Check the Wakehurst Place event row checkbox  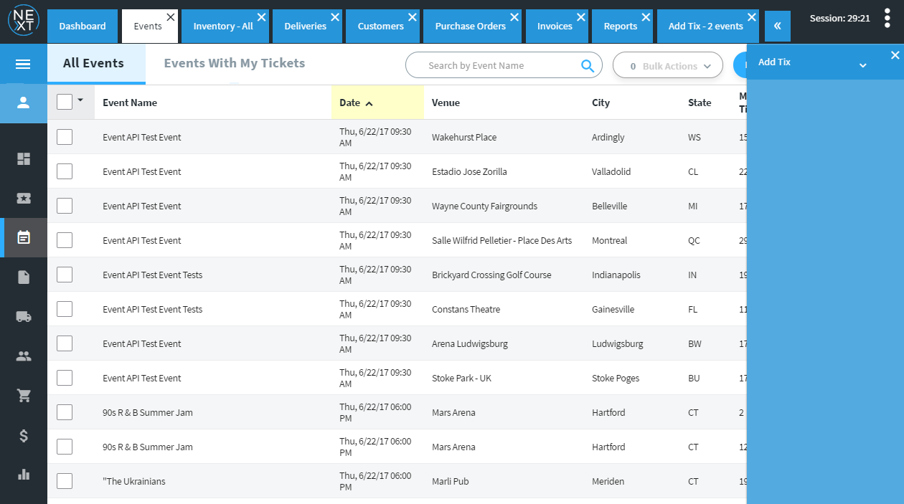pyautogui.click(x=65, y=137)
